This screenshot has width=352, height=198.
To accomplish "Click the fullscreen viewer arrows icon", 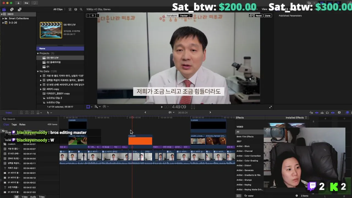I will [270, 107].
